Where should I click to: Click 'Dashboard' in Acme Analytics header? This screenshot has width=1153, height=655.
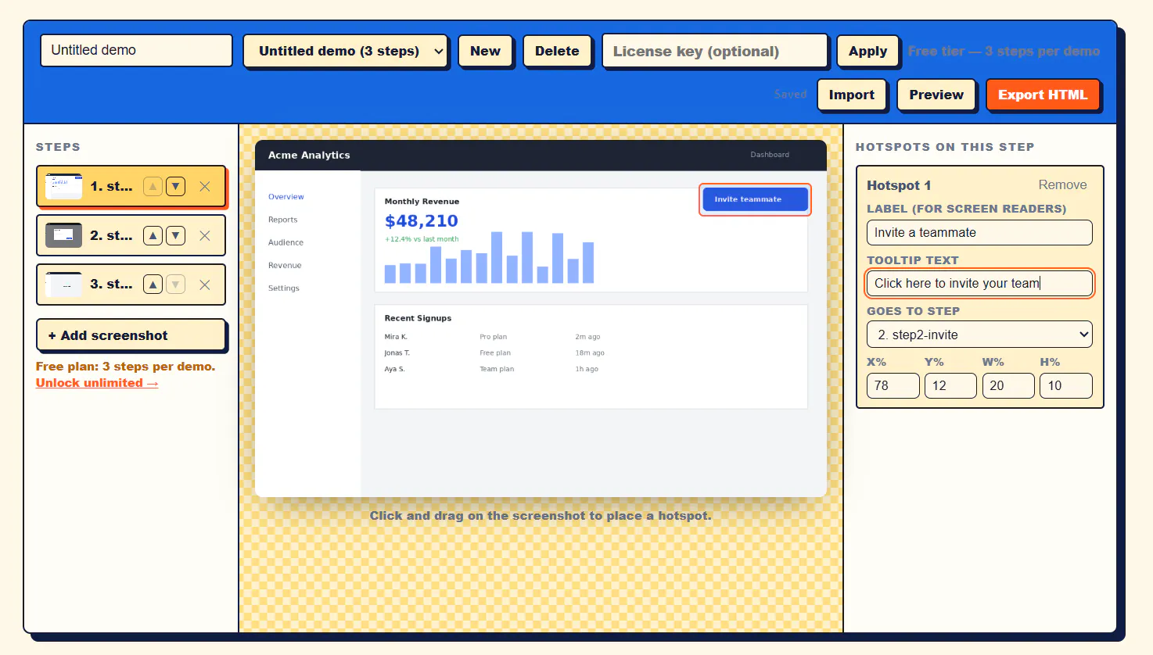[x=770, y=155]
